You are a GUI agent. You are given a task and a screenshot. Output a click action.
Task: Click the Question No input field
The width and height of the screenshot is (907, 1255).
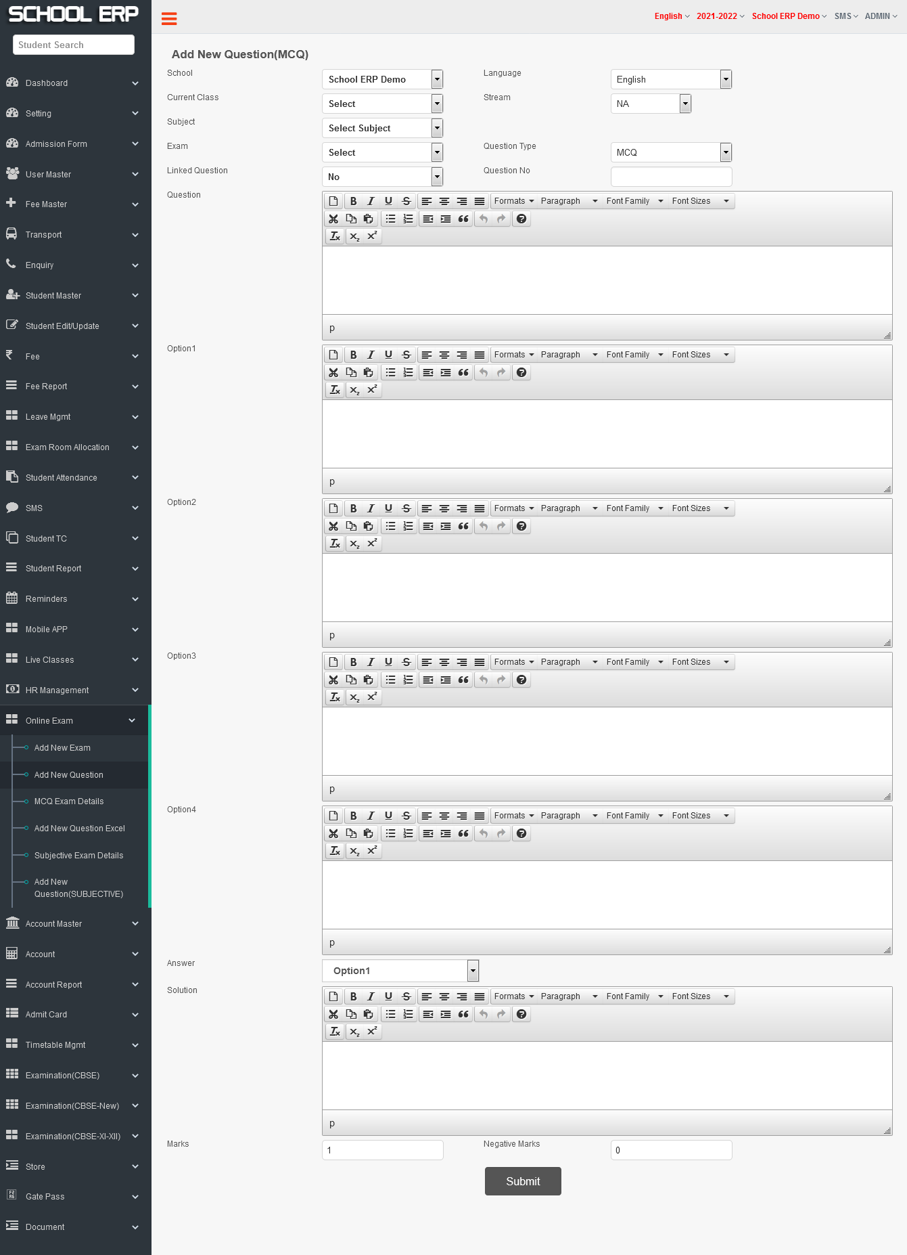pos(671,177)
